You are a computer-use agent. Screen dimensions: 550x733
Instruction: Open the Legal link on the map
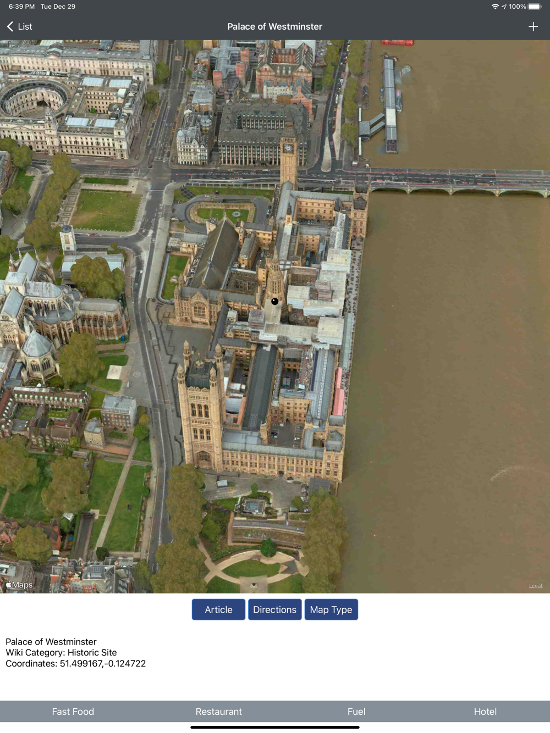536,586
